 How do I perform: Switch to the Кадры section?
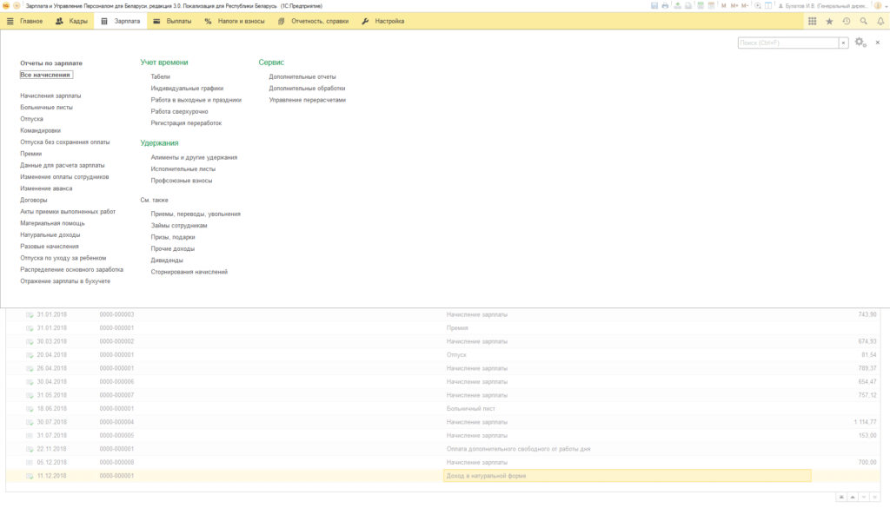pyautogui.click(x=71, y=21)
